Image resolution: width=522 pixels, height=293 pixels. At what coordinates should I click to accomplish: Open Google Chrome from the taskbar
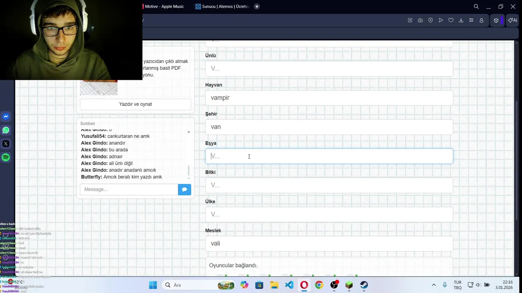[x=319, y=285]
